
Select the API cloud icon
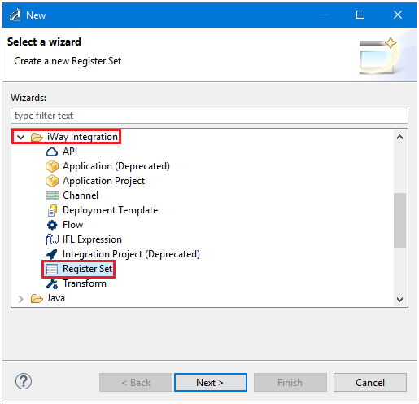pyautogui.click(x=52, y=151)
